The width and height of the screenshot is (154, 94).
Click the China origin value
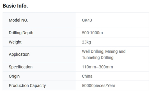(87, 76)
